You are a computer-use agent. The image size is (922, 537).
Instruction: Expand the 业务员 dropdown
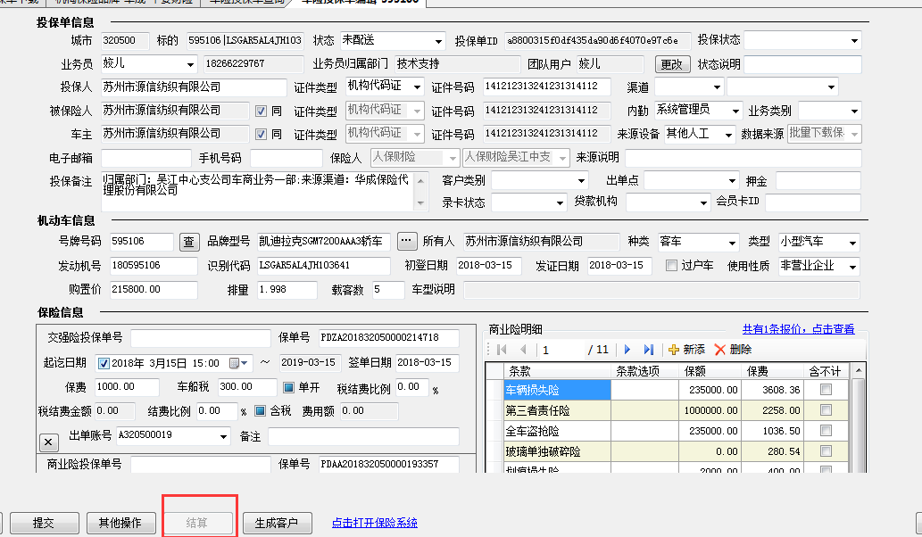(x=190, y=64)
